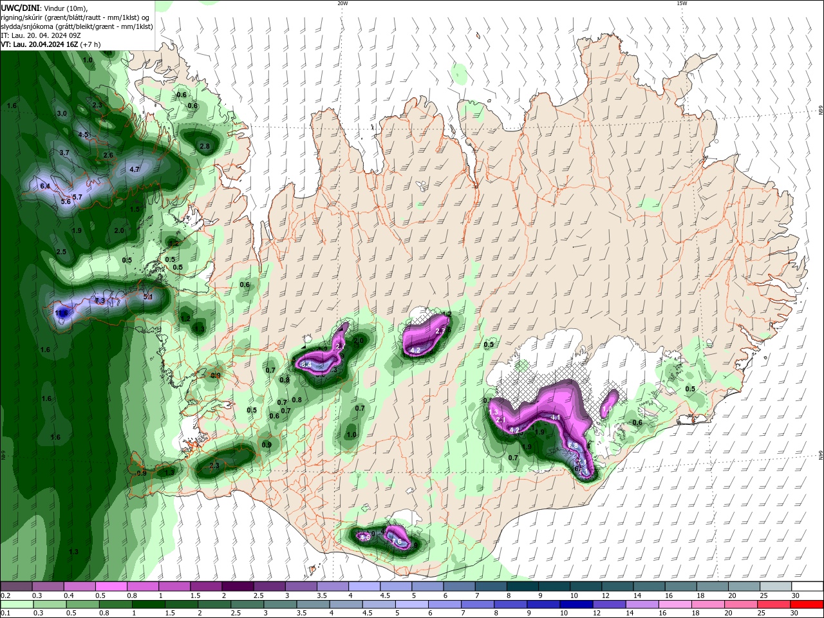Screen dimensions: 824x618
Task: Click the 0.2 label in the upper legend row
Action: tap(5, 595)
